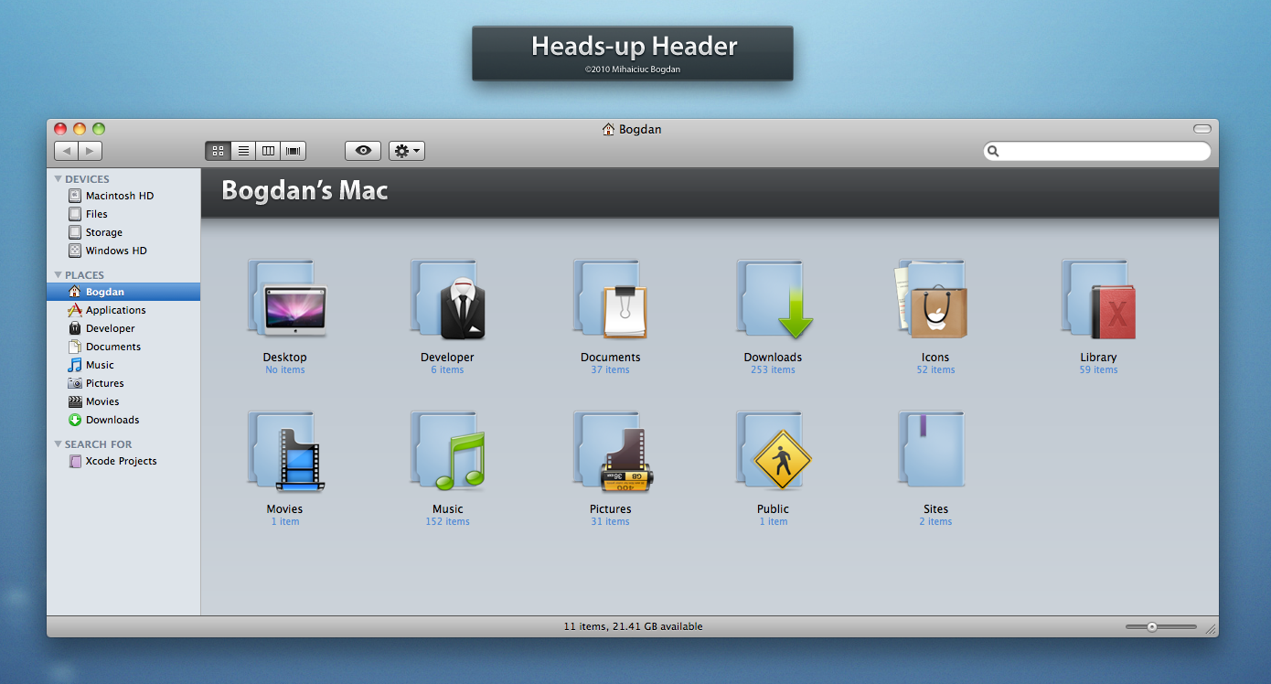This screenshot has height=684, width=1271.
Task: Click the toolbar search field
Action: [x=1097, y=151]
